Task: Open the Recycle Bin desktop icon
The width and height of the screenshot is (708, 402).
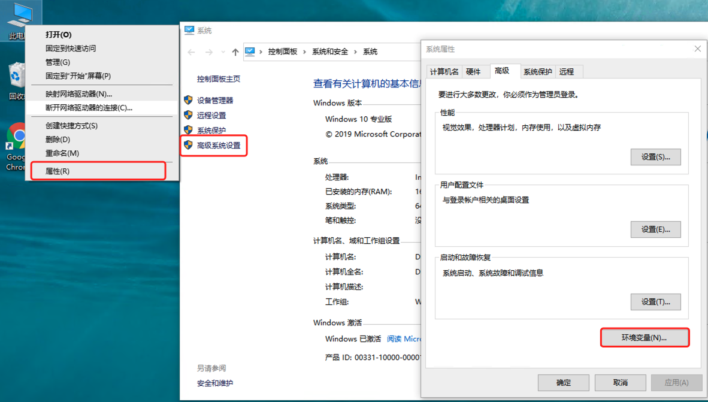Action: click(x=16, y=81)
